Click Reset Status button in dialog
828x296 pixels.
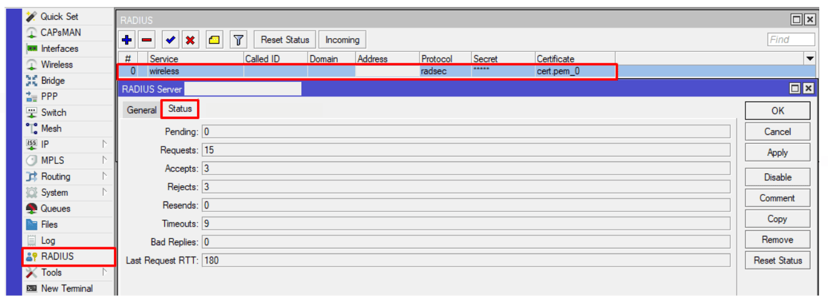tap(777, 260)
